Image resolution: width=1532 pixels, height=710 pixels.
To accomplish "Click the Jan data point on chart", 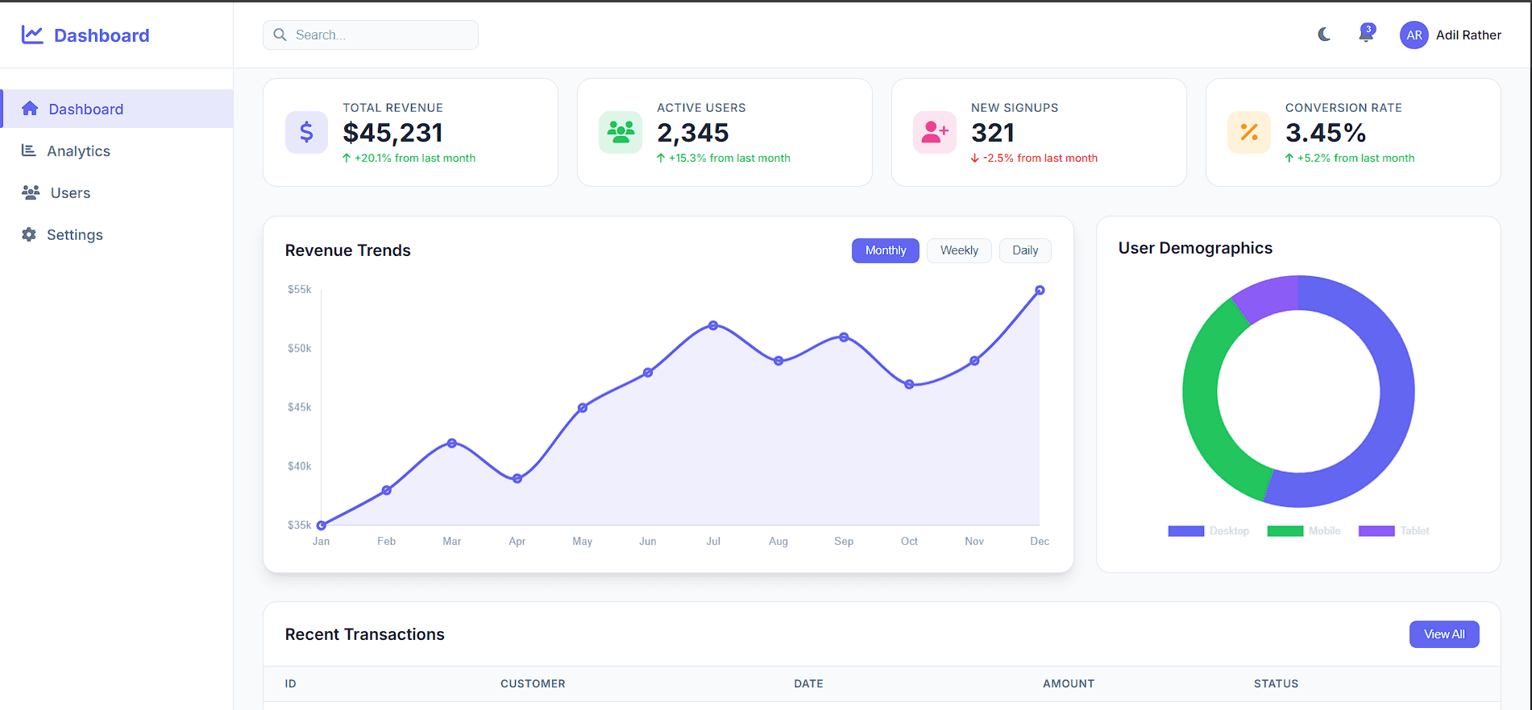I will [322, 526].
